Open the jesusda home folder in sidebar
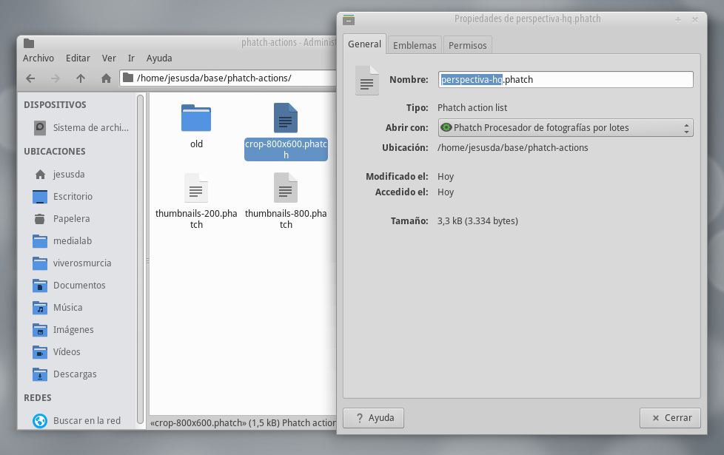Screen dimensions: 724x455 (x=38, y=174)
